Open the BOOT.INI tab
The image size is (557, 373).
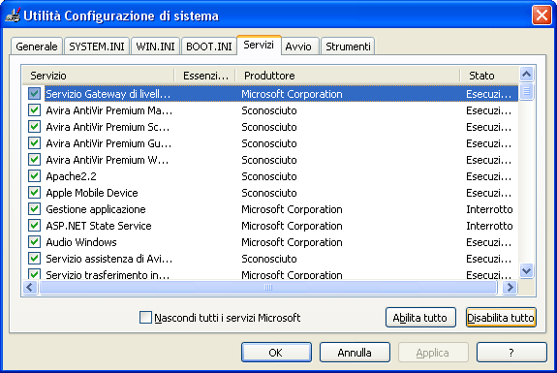[209, 47]
